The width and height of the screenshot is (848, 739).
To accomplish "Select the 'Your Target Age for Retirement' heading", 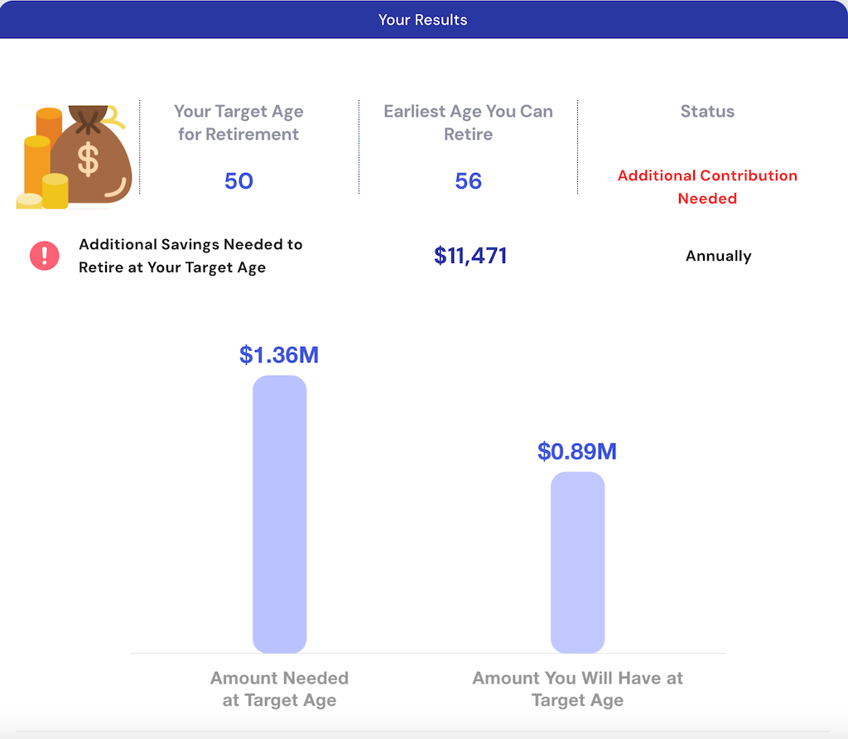I will (238, 122).
